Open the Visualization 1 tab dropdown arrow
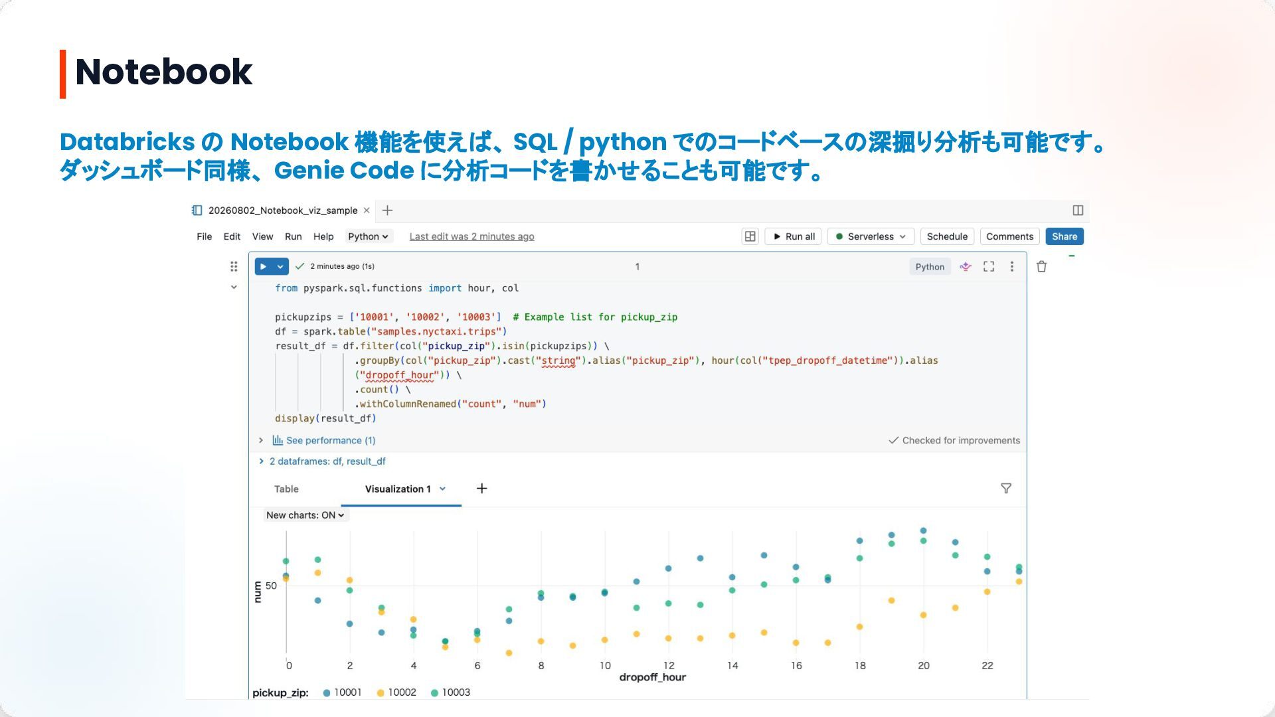The width and height of the screenshot is (1275, 717). (442, 489)
